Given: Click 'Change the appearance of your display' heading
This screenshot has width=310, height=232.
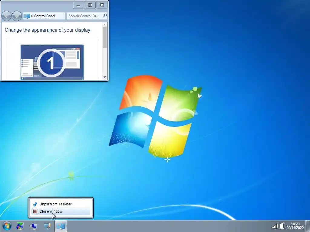Looking at the screenshot, I should pos(48,30).
